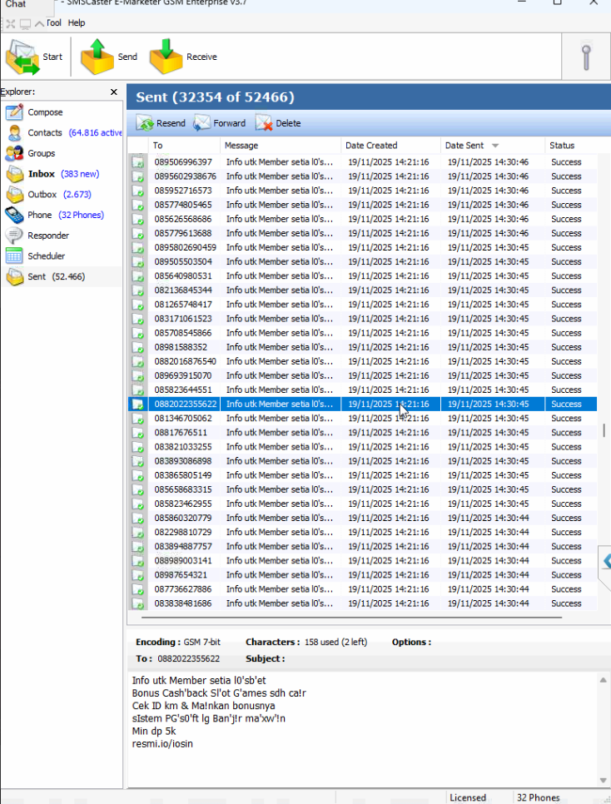Click the message preview text area

coord(362,730)
